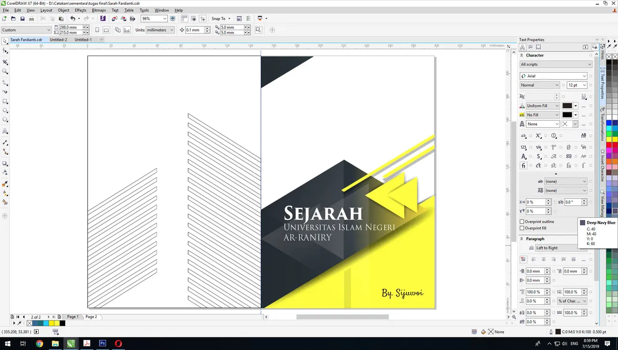Click the full-screen preview icon

point(173,18)
